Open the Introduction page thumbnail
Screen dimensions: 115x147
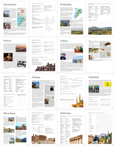(x=15, y=19)
